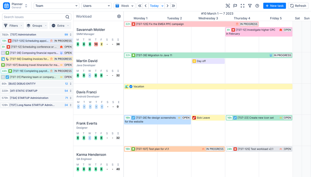
Task: Expand the TST-39 Composing financial reports plus box
Action: [3, 53]
